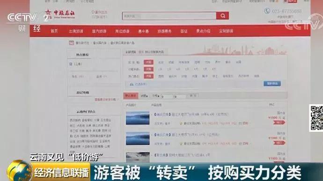
Task: Click the phone icon beside 023 number
Action: click(x=267, y=11)
